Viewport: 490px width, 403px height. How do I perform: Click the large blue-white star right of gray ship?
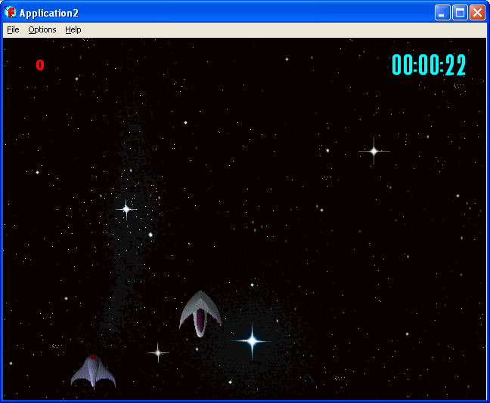coord(253,341)
